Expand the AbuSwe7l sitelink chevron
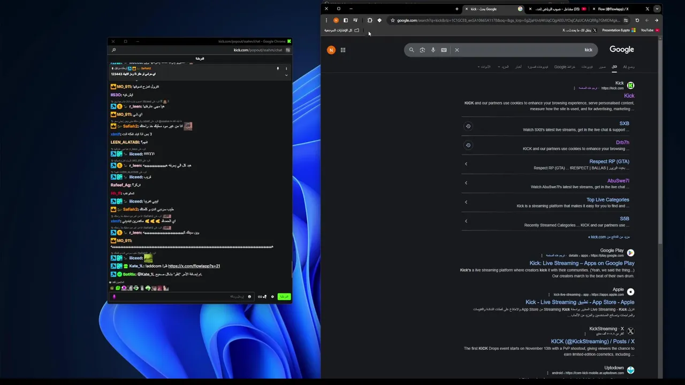This screenshot has width=685, height=385. pos(466,183)
